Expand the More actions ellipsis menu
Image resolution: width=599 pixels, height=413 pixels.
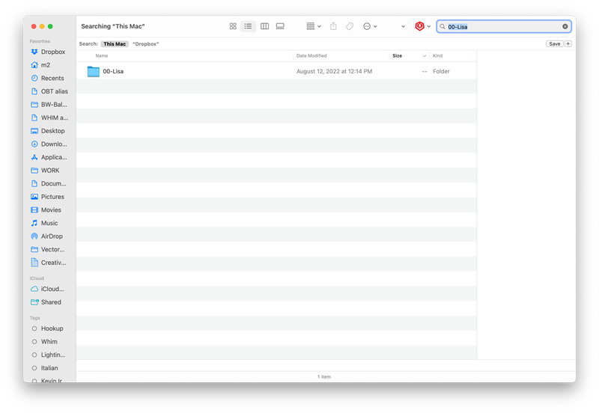[x=370, y=26]
